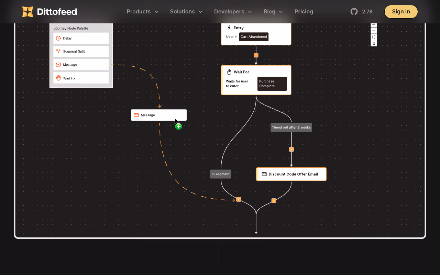Click the Sign In button
The image size is (440, 275).
point(401,12)
